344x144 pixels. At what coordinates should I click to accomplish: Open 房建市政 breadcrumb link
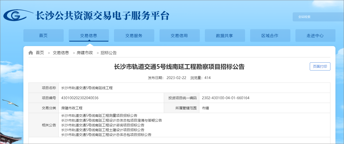coord(85,53)
